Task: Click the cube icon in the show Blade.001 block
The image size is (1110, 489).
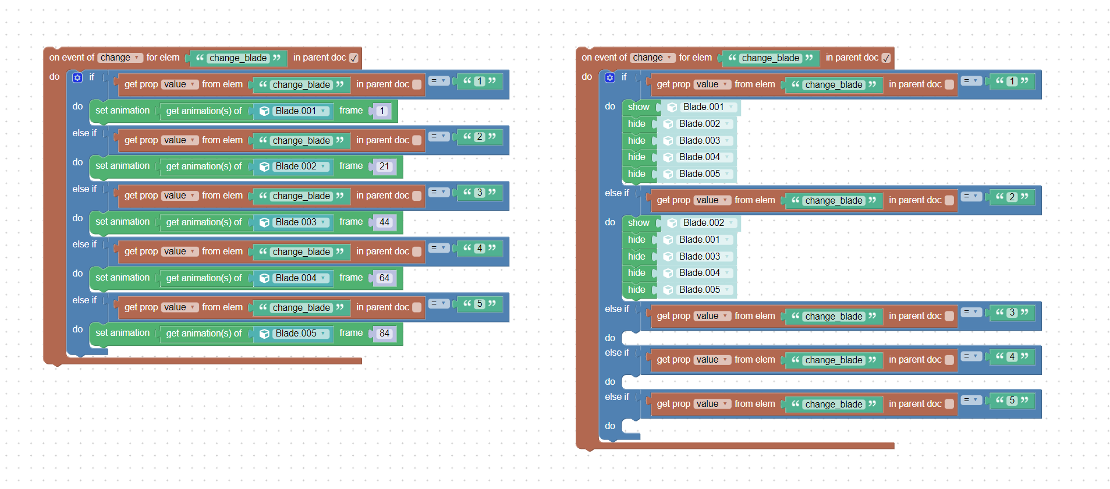Action: point(672,107)
